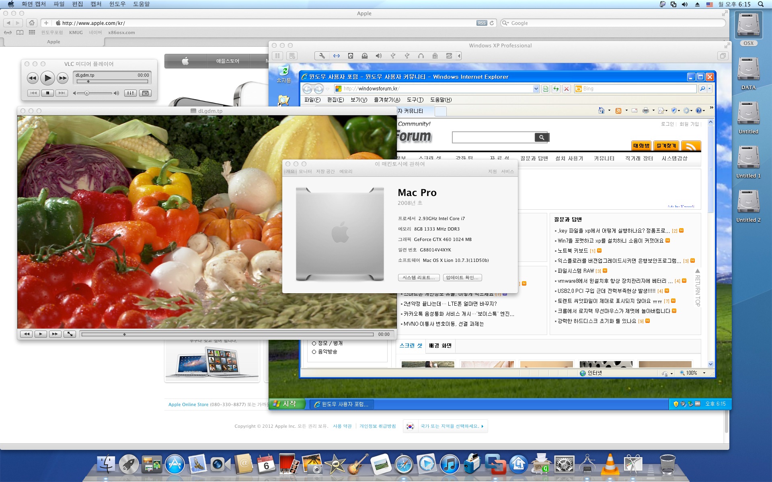The image size is (772, 482).
Task: Open VMware settings wrench icon
Action: coord(322,56)
